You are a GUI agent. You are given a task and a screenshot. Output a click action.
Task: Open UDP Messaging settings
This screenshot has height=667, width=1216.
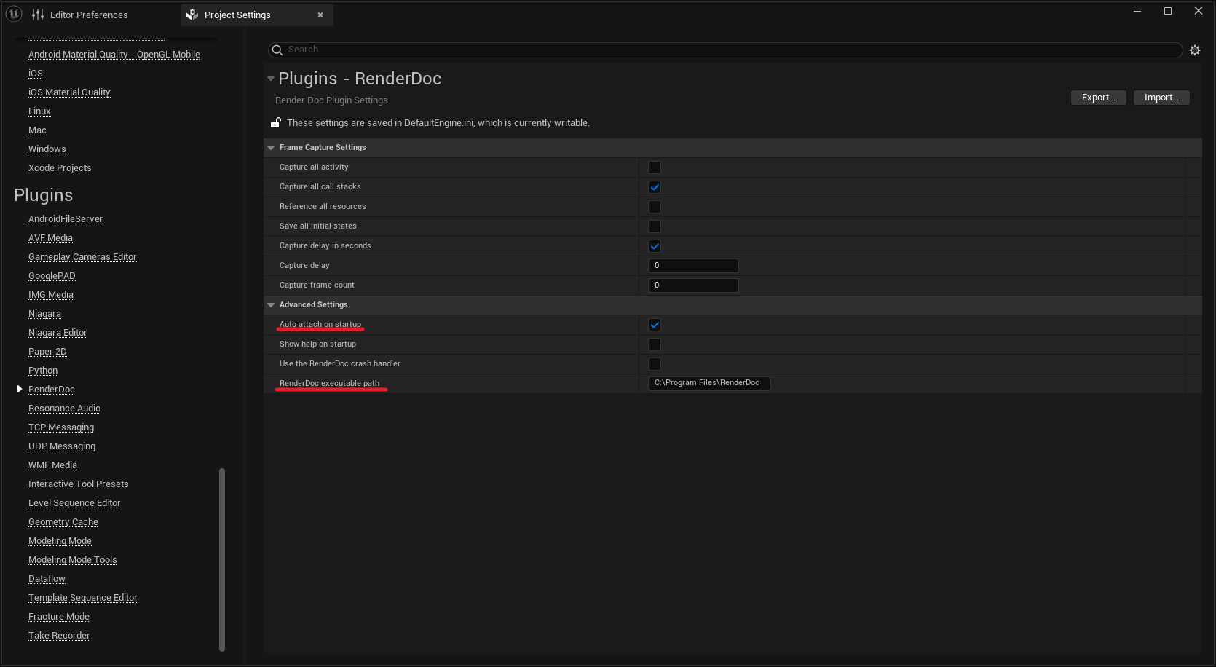tap(62, 446)
